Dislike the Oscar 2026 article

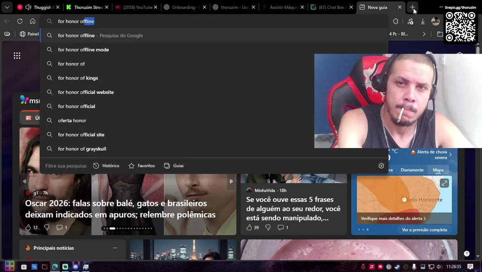point(47,227)
